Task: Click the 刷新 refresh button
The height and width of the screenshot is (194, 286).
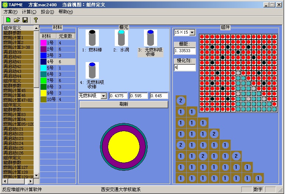Action: (x=124, y=104)
